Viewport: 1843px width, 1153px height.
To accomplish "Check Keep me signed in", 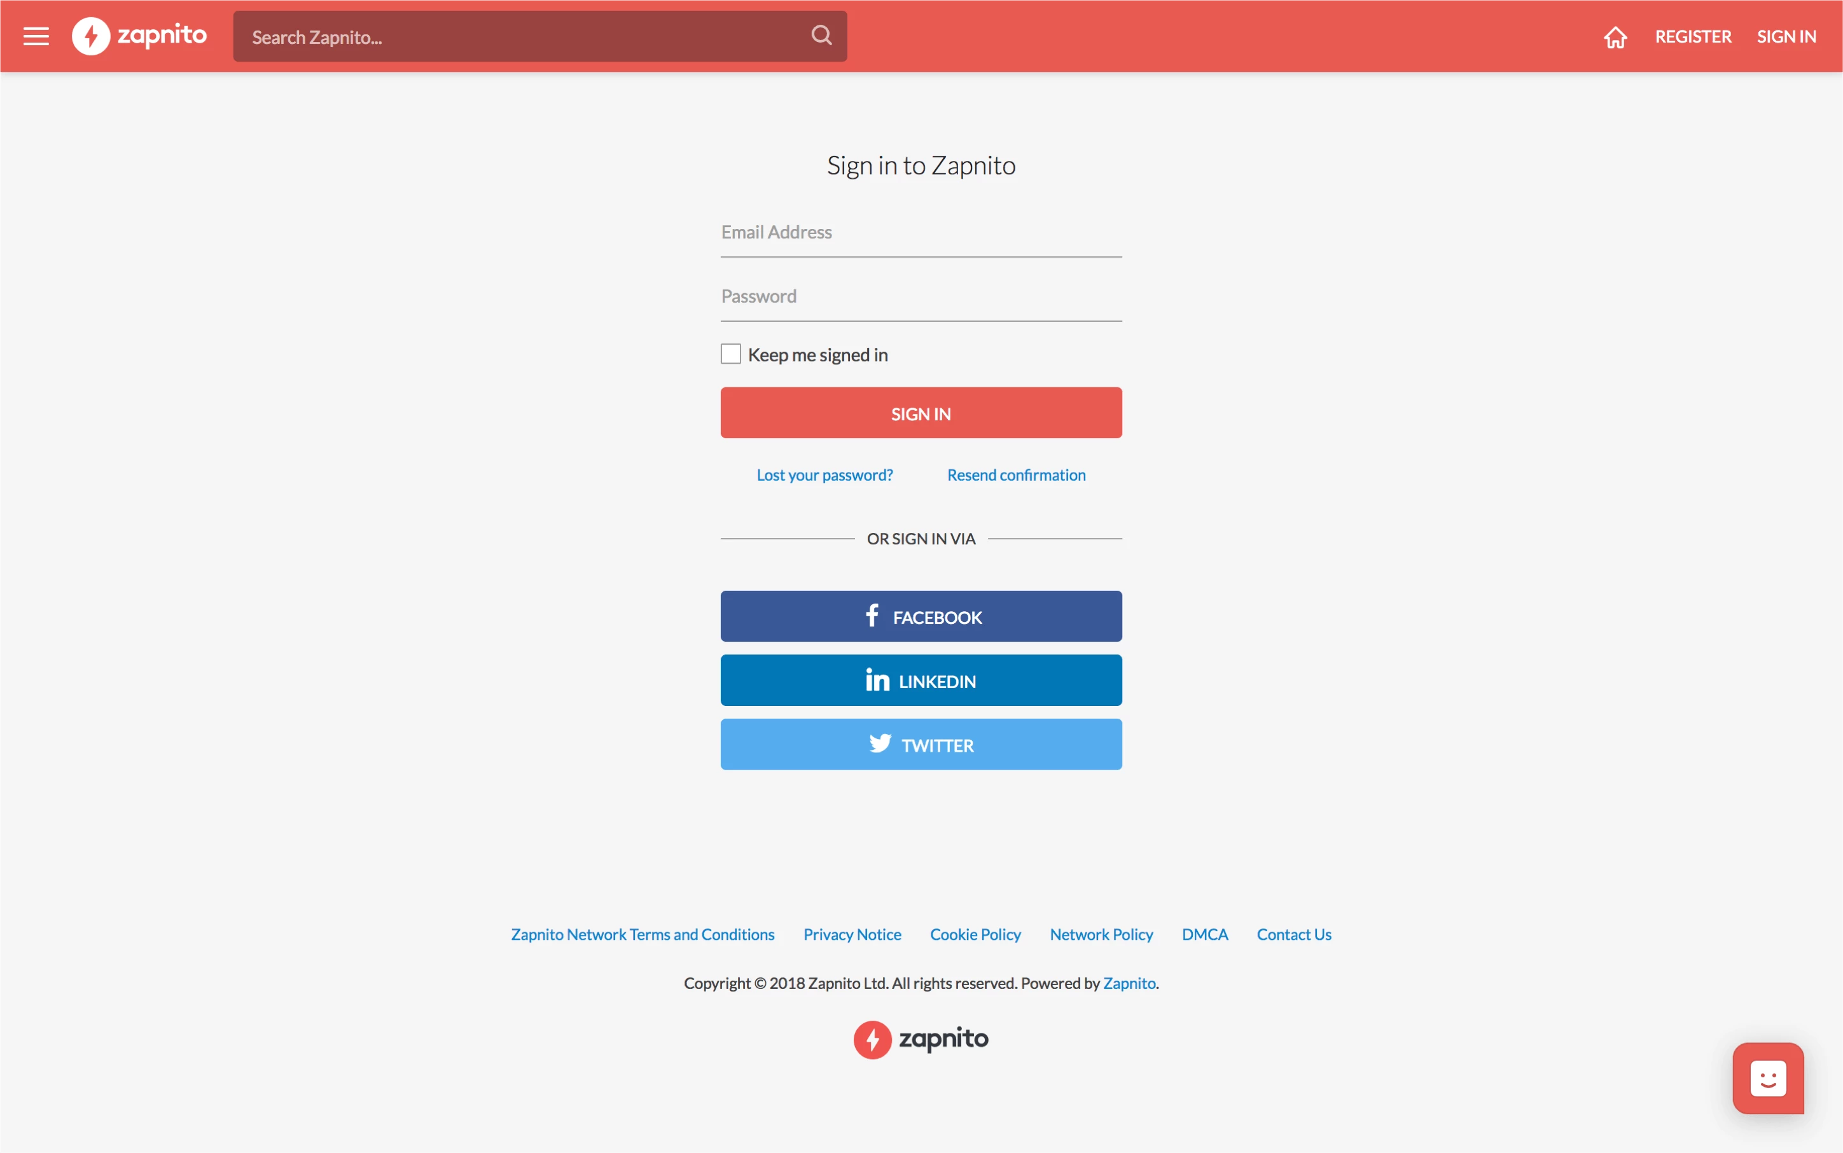I will [x=730, y=354].
